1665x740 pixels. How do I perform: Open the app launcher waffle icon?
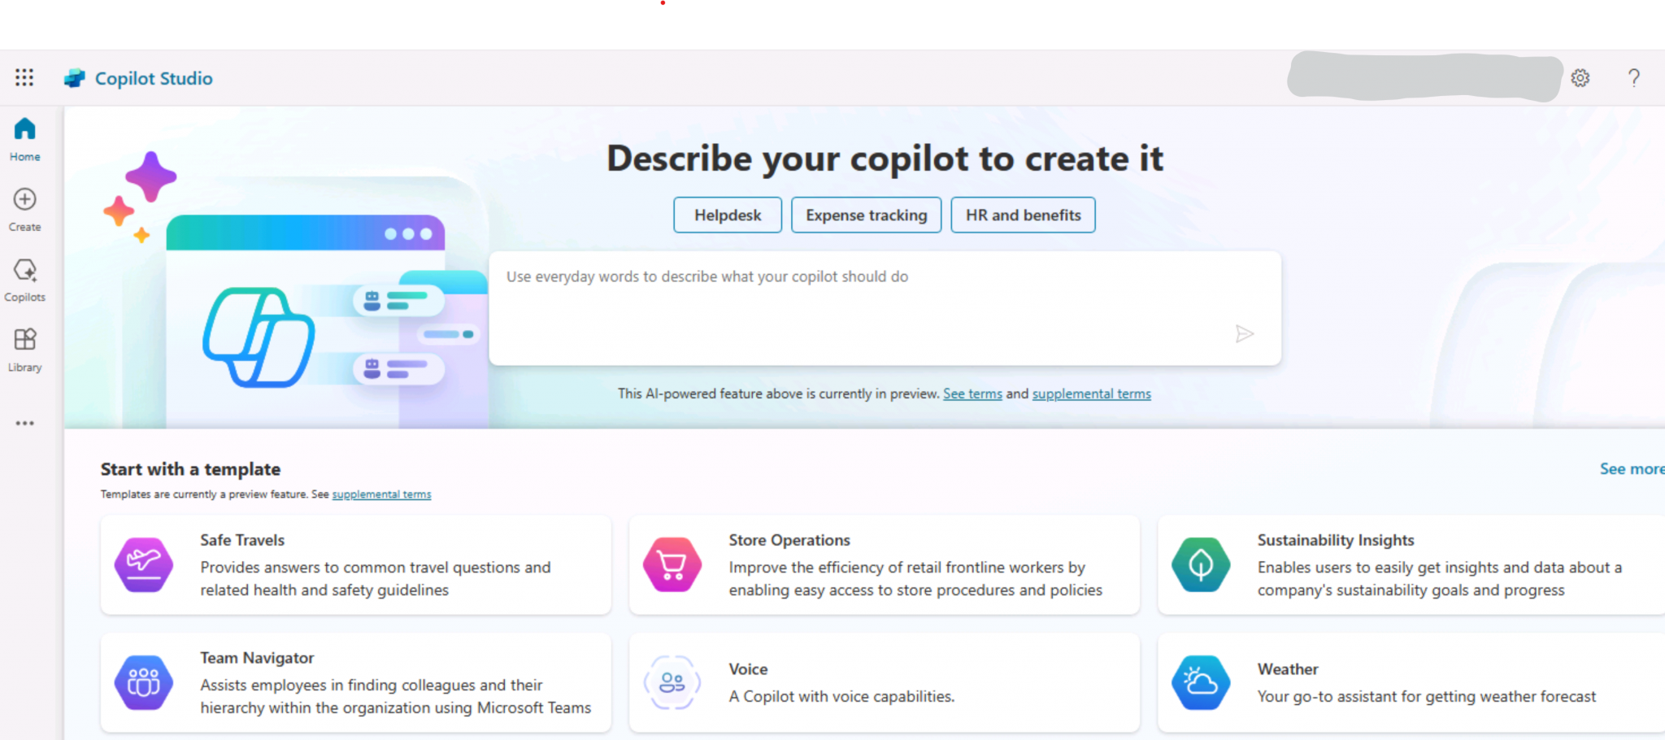click(x=24, y=77)
